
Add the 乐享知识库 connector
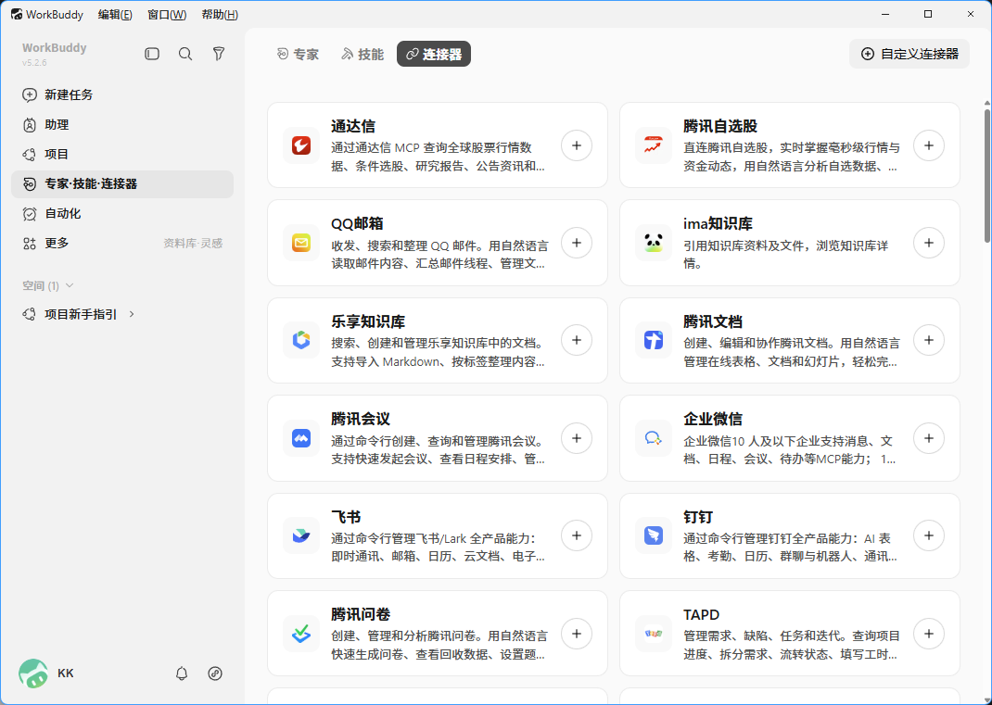point(577,340)
